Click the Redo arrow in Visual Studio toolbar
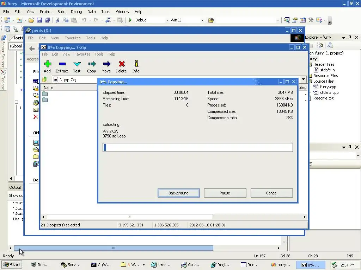 coord(96,20)
